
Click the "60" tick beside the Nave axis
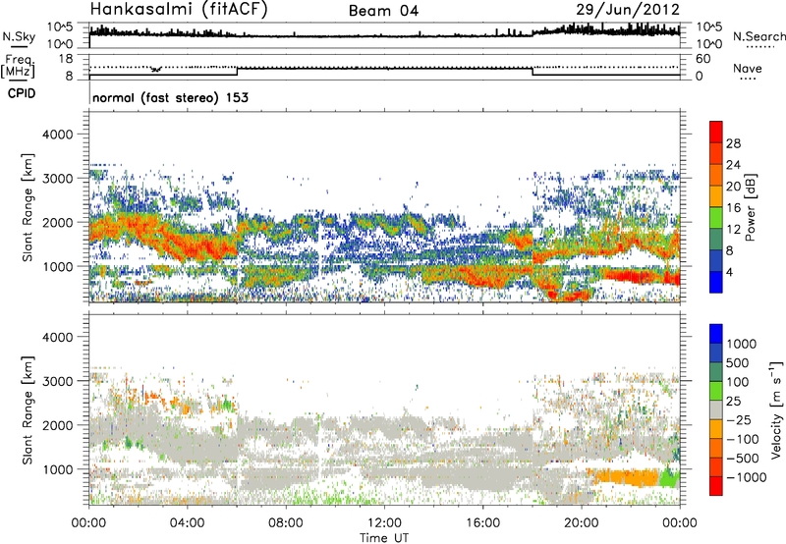click(703, 59)
